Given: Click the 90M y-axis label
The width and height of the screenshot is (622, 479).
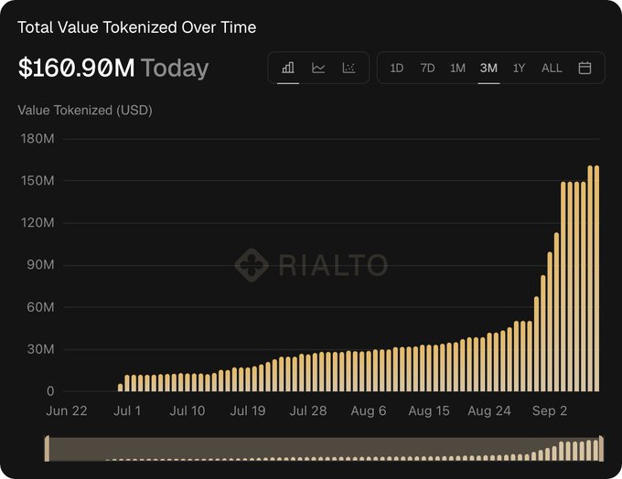Looking at the screenshot, I should [40, 265].
